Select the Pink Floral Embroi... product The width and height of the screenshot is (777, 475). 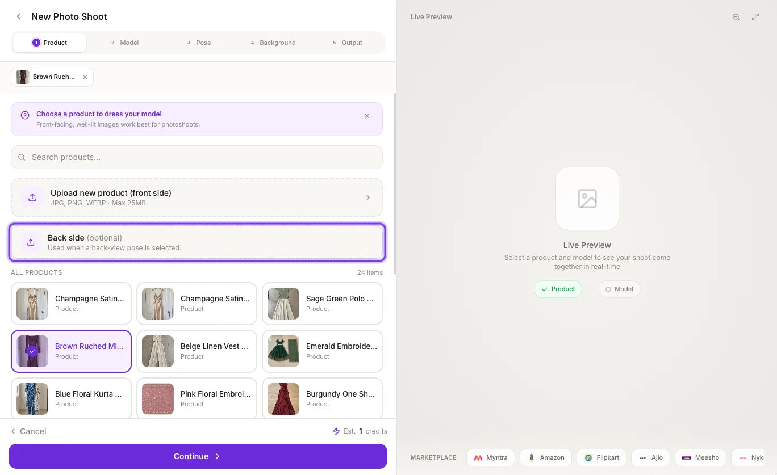(197, 398)
